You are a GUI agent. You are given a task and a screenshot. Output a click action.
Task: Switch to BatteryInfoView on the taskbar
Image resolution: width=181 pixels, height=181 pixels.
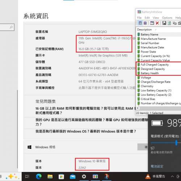(95, 177)
